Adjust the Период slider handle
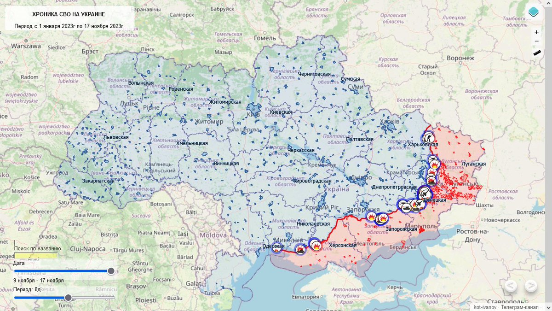Screen dimensions: 552x311 coord(68,298)
